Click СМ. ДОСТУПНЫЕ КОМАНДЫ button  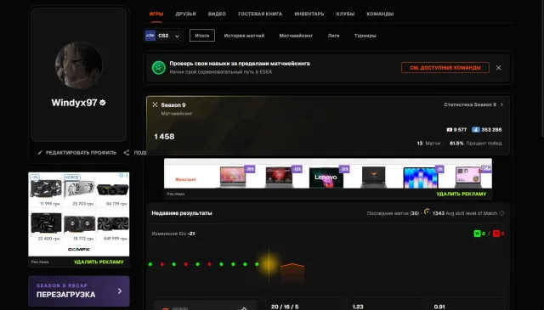click(x=445, y=68)
